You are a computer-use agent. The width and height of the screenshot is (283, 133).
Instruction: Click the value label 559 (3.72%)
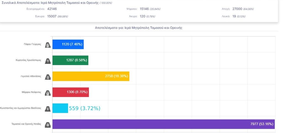85,108
